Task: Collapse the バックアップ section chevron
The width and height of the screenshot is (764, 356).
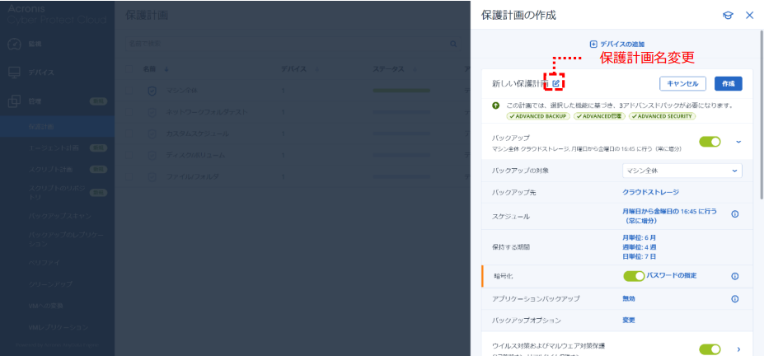Action: tap(738, 142)
